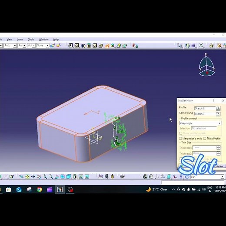Expand the shading render style dropdown
Viewport: 226px width, 226px height.
click(x=77, y=179)
